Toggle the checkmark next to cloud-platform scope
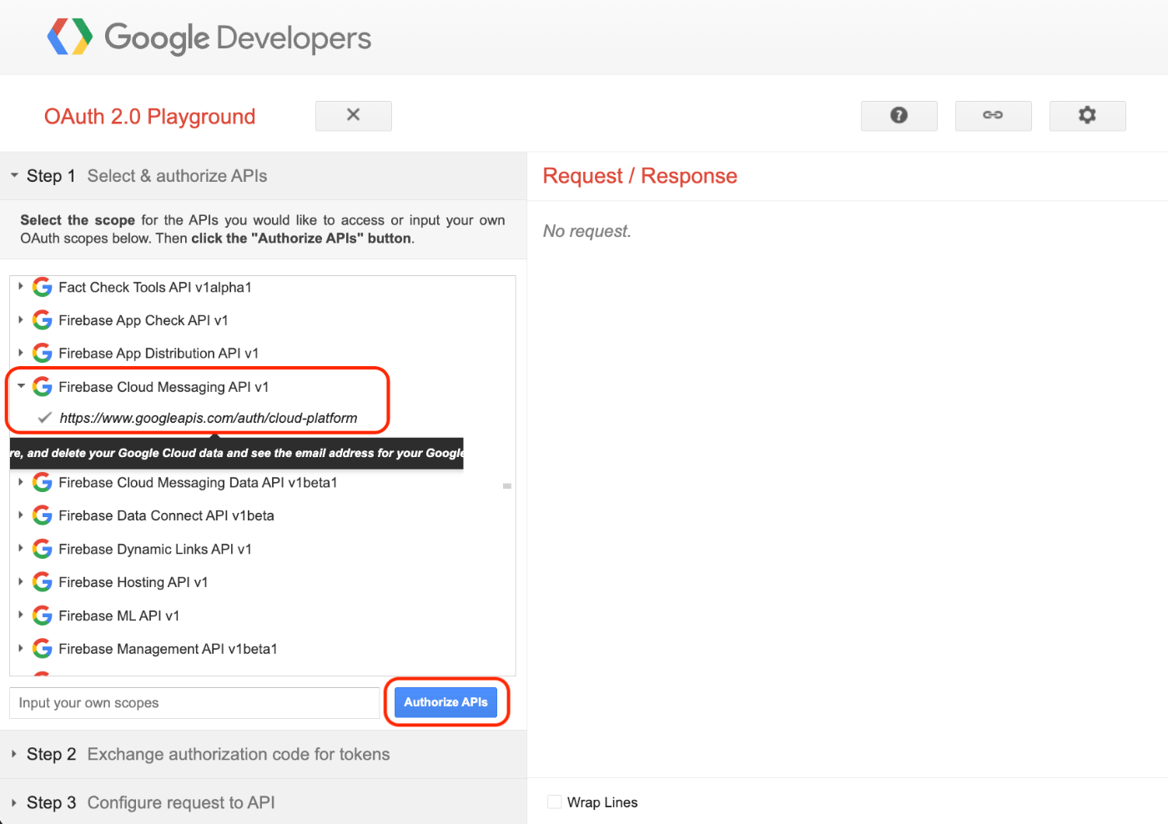The width and height of the screenshot is (1168, 824). pyautogui.click(x=45, y=418)
